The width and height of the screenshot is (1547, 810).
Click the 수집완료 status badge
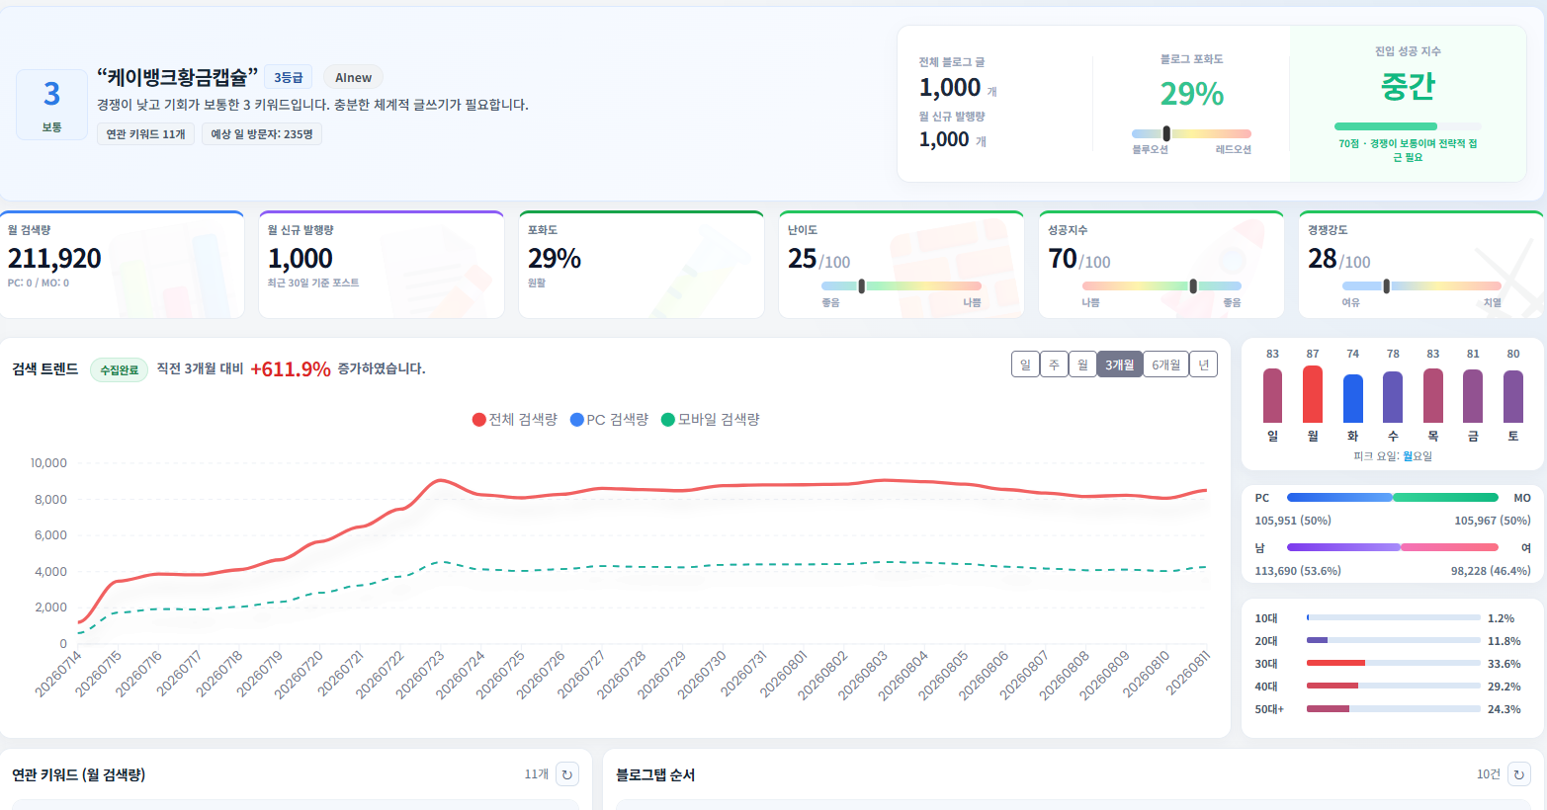click(120, 370)
